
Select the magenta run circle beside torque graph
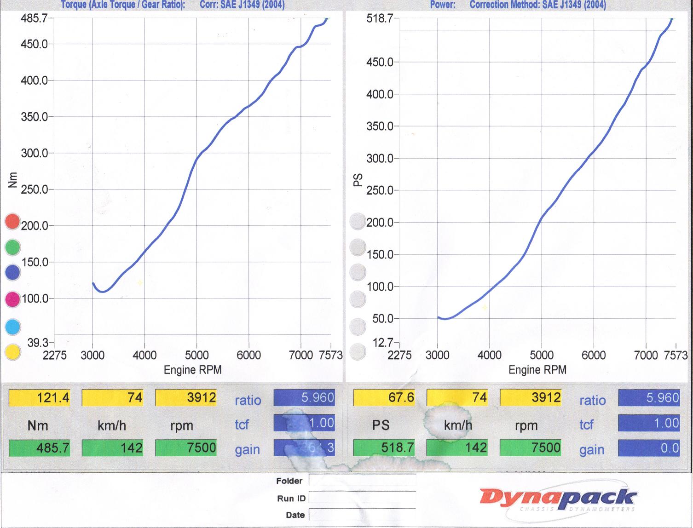point(12,300)
